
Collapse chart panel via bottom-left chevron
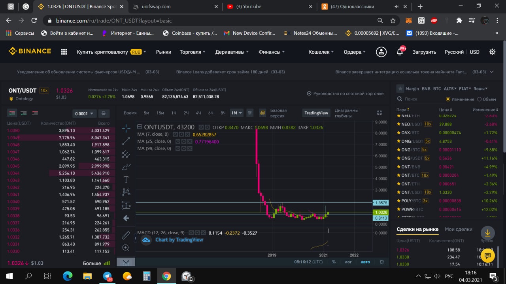click(126, 262)
